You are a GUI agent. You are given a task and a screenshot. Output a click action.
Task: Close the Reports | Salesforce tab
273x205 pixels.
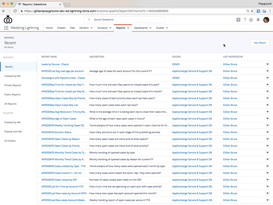[x=60, y=4]
